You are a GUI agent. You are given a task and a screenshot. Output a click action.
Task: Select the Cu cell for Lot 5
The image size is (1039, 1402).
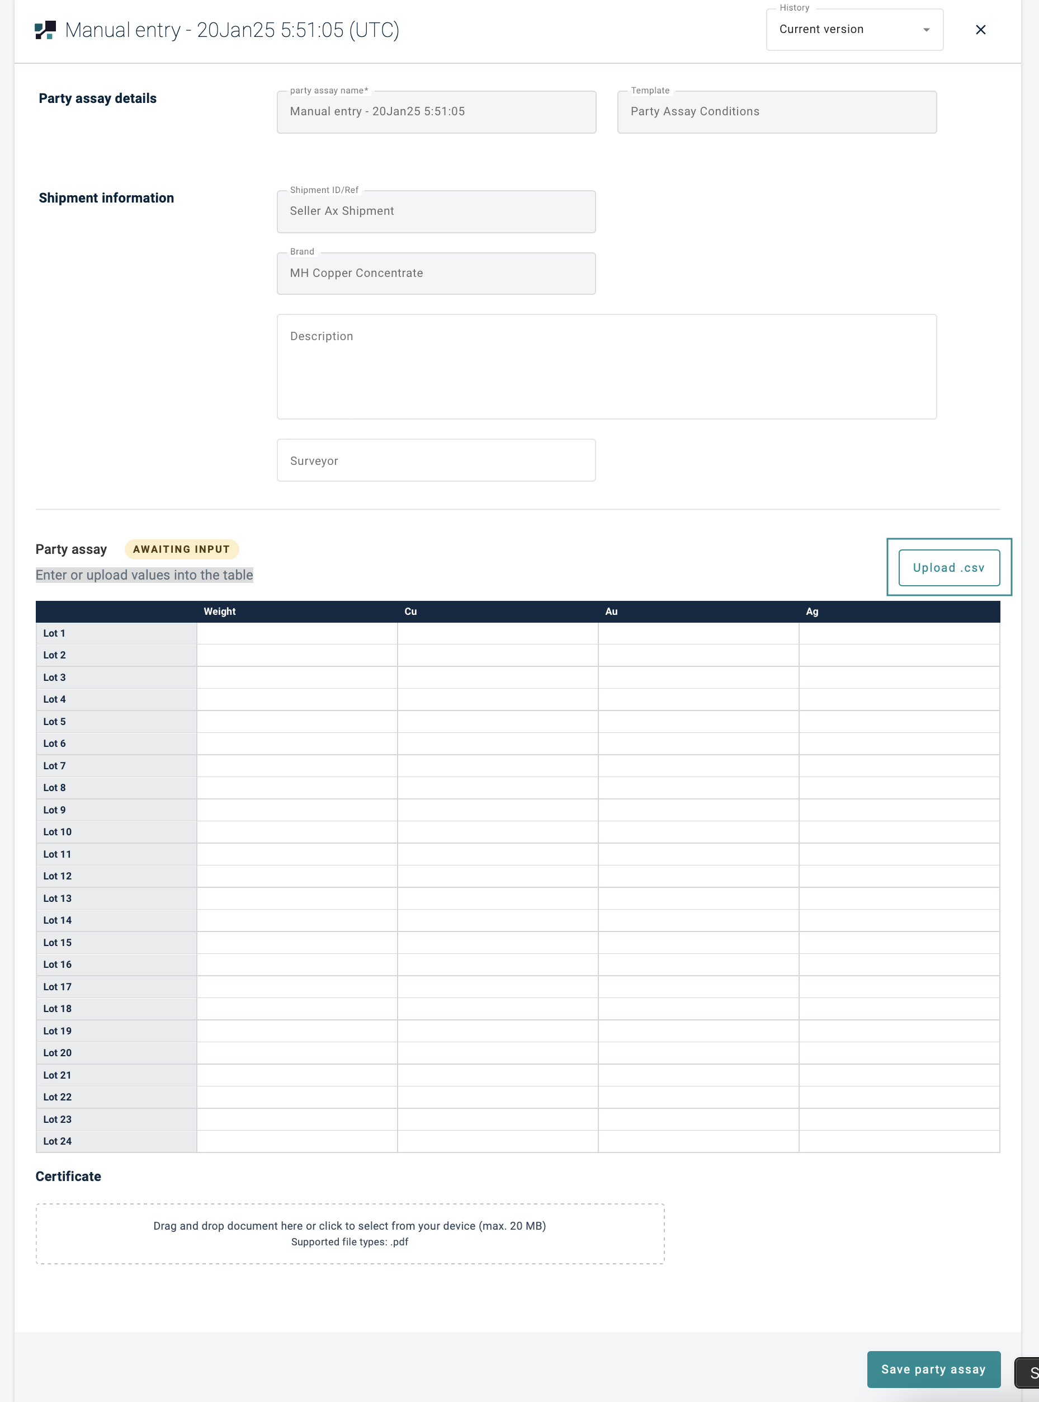pyautogui.click(x=498, y=722)
